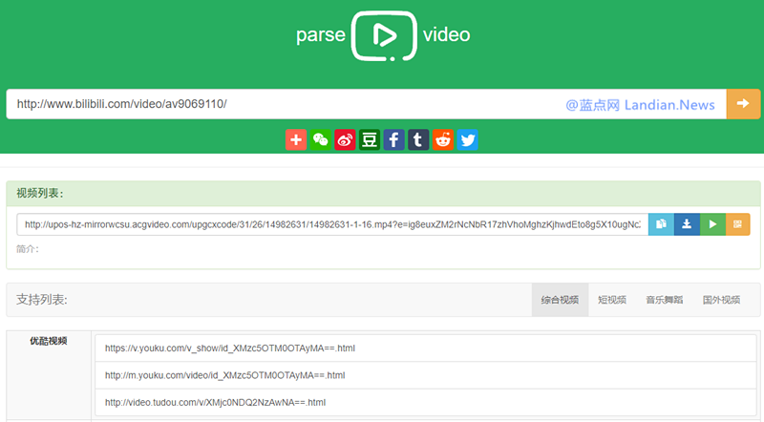Viewport: 764px width, 422px height.
Task: Share on Facebook icon
Action: (x=393, y=139)
